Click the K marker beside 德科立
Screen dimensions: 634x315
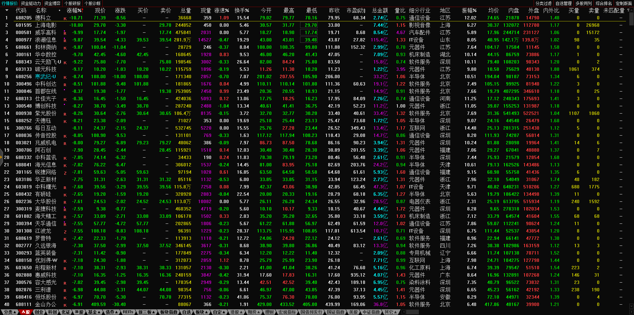65,19
